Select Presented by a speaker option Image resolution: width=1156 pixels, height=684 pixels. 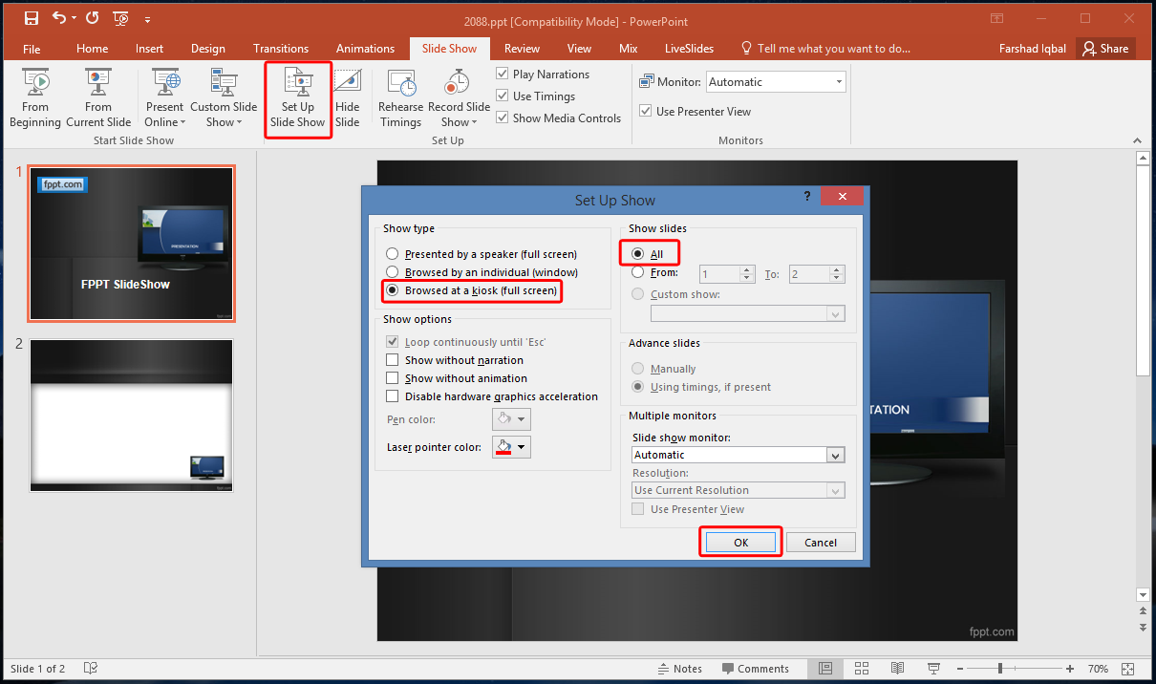393,254
